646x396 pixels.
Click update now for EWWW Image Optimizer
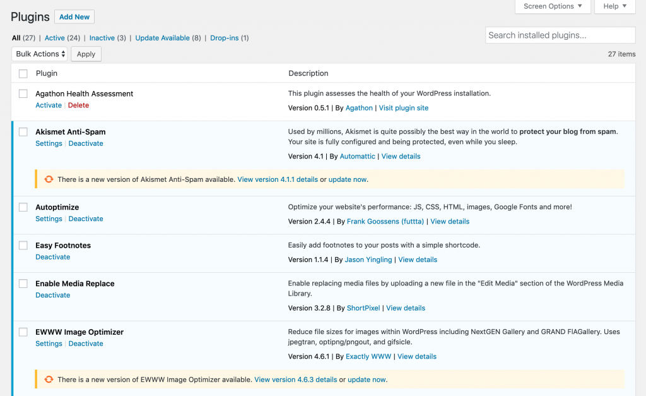pyautogui.click(x=367, y=380)
